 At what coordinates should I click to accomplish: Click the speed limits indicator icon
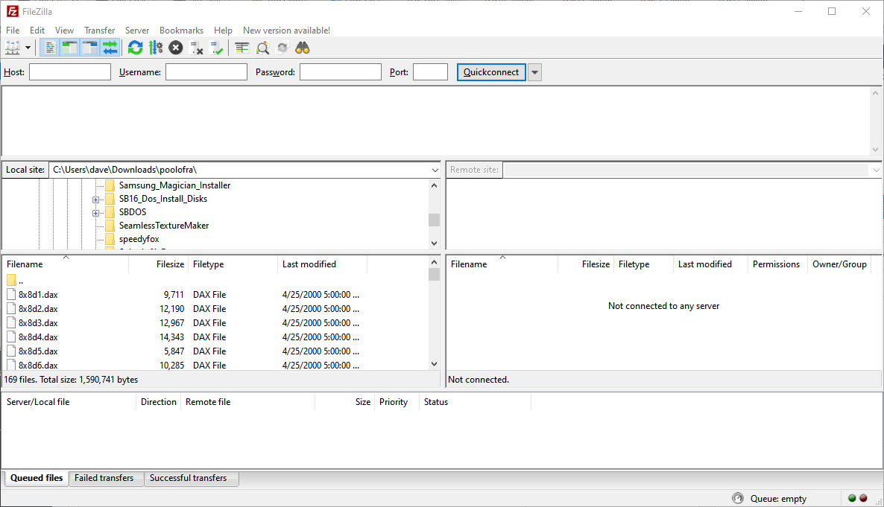click(737, 498)
